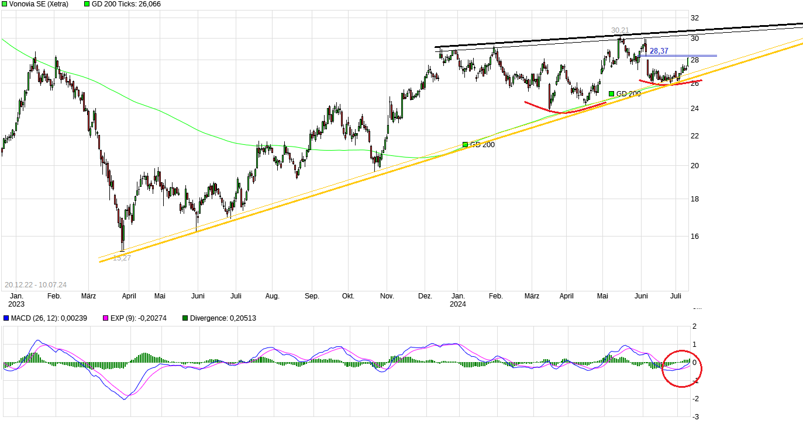The height and width of the screenshot is (431, 803).
Task: Click the blue 28,37 price label
Action: (659, 51)
